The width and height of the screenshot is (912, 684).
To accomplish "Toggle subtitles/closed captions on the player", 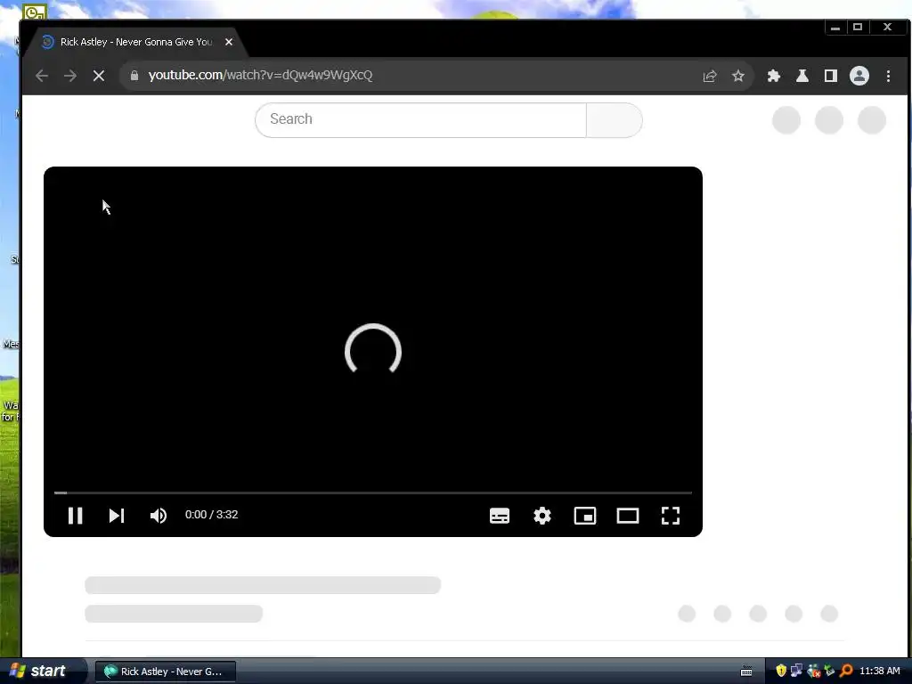I will [x=500, y=516].
